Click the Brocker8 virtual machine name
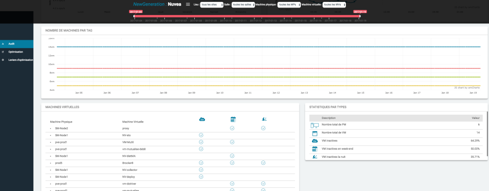The image size is (489, 191). [x=128, y=163]
